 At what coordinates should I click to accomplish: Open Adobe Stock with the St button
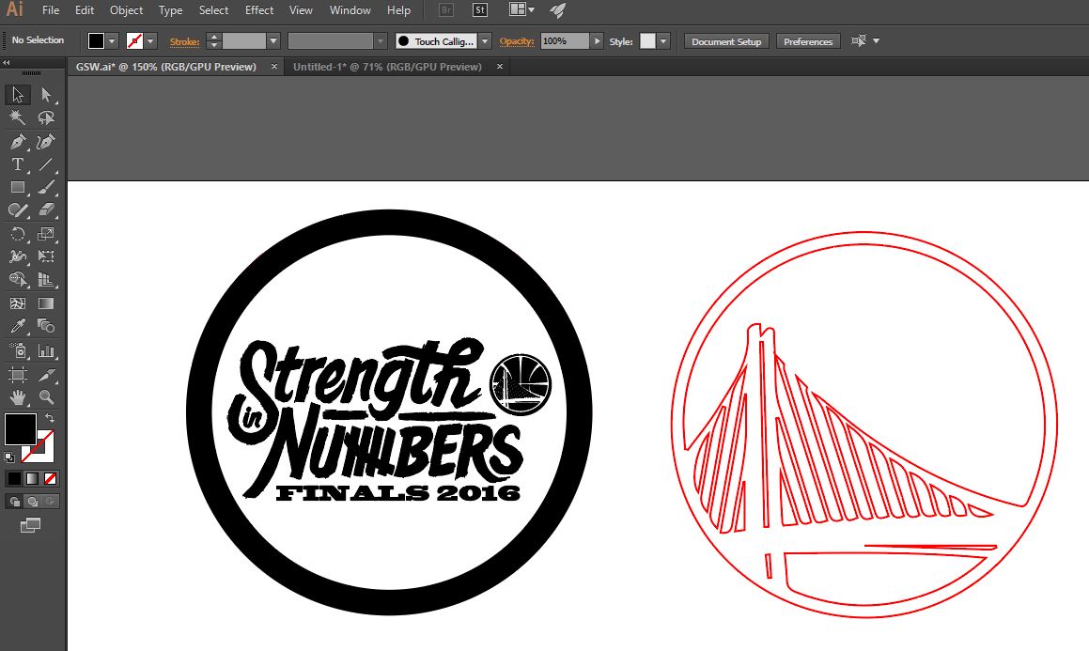480,10
